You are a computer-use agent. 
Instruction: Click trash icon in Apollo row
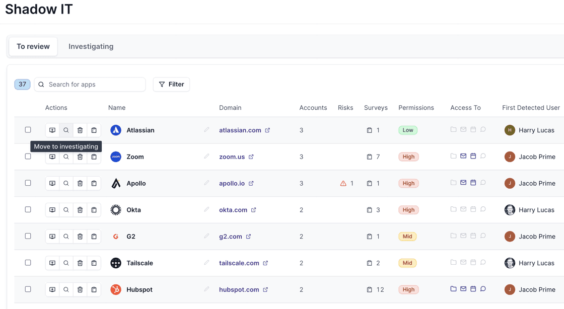tap(80, 183)
